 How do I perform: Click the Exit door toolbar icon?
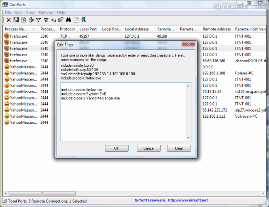(83, 20)
